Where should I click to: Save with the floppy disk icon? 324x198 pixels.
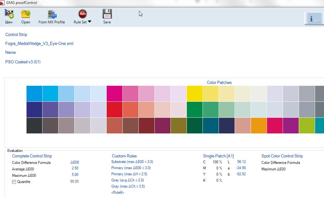click(107, 14)
